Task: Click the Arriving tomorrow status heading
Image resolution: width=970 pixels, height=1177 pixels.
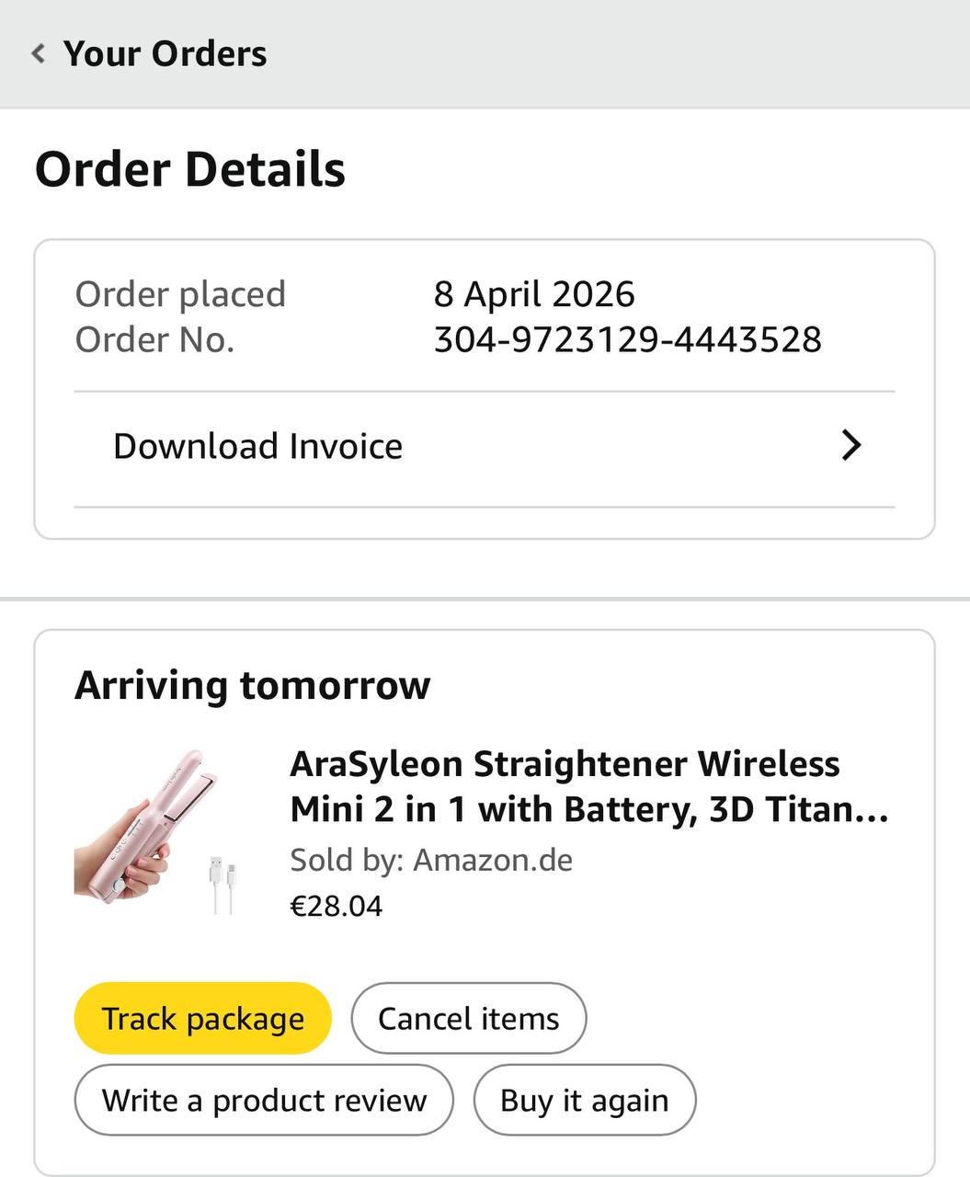Action: [x=252, y=685]
